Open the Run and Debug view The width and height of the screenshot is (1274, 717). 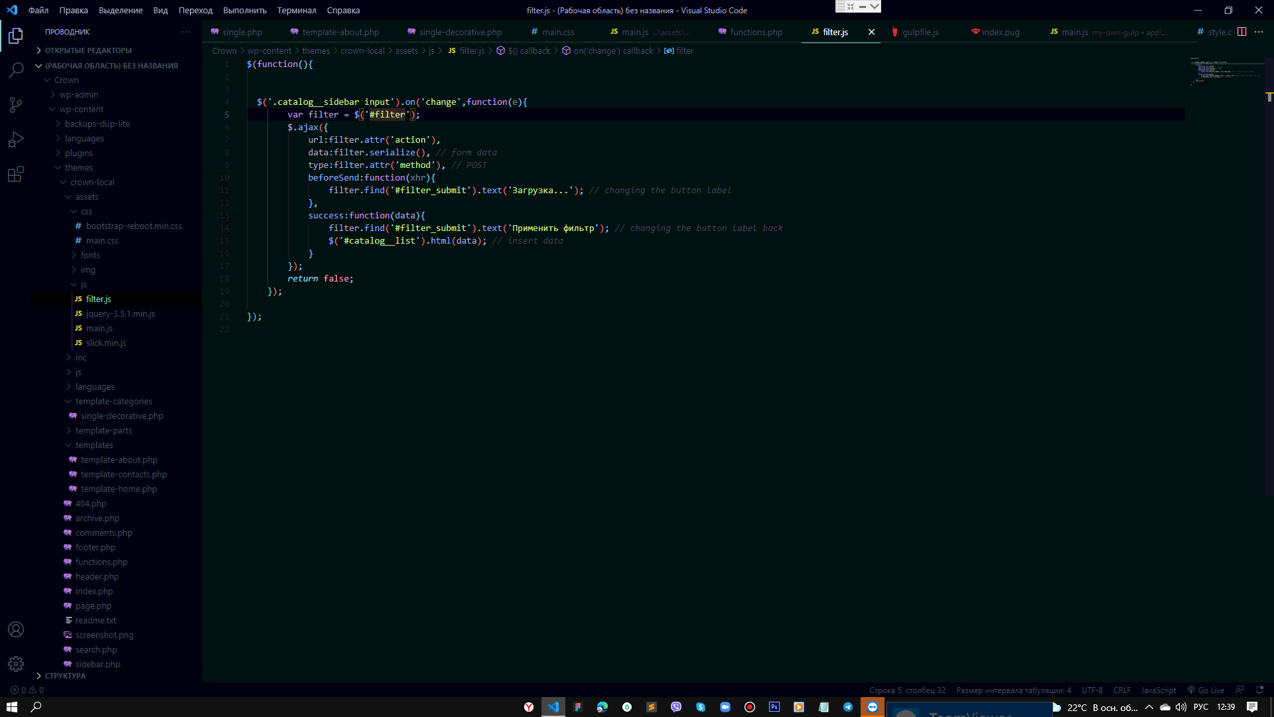coord(16,139)
